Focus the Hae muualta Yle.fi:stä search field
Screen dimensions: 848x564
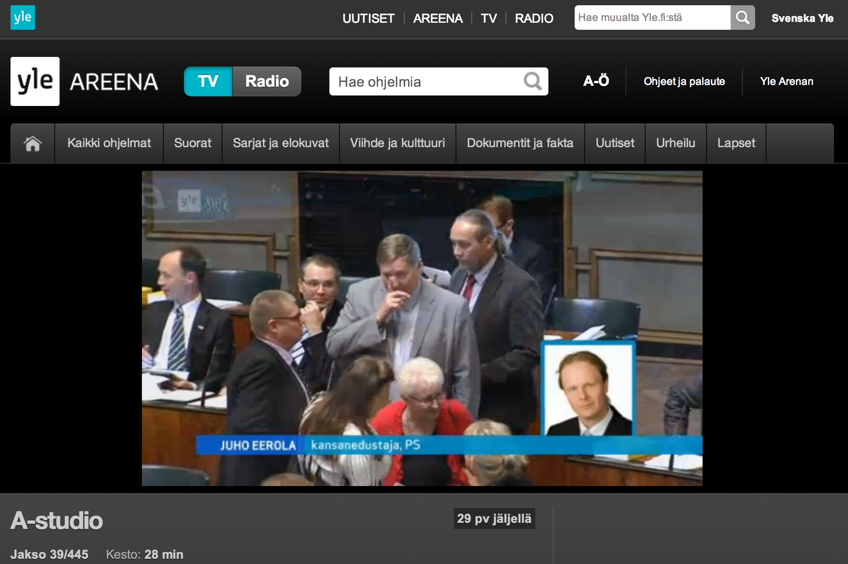click(653, 18)
